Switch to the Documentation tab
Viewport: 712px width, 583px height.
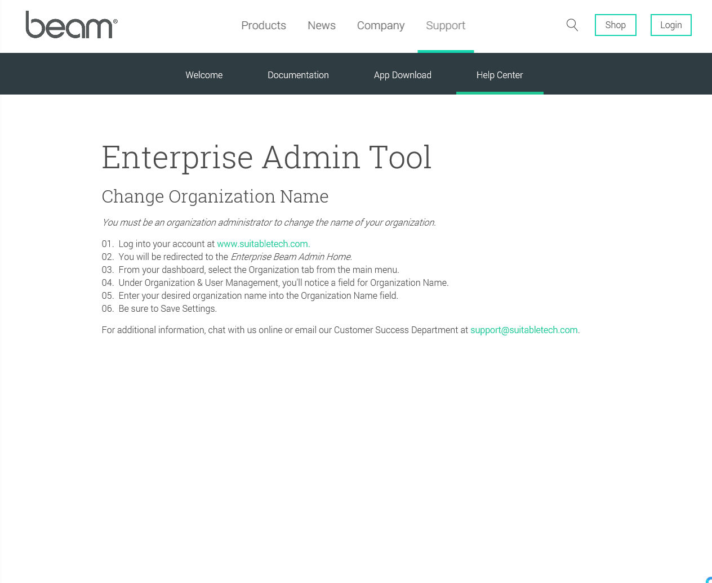click(x=298, y=75)
